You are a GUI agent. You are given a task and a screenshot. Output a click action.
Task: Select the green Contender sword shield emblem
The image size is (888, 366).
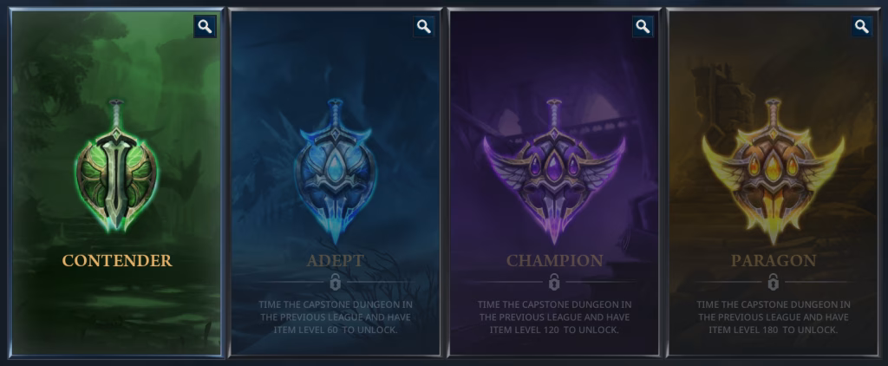(x=117, y=167)
